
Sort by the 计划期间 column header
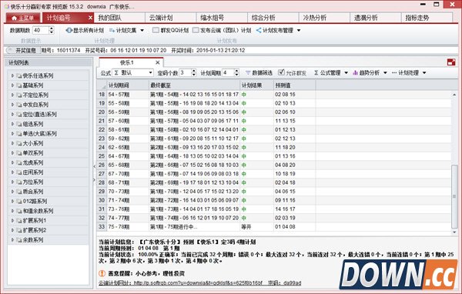pyautogui.click(x=127, y=85)
